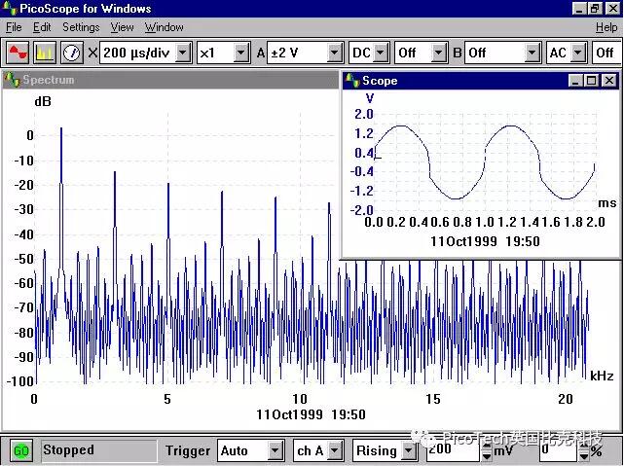Image resolution: width=624 pixels, height=466 pixels.
Task: Open the Help menu
Action: pos(606,27)
